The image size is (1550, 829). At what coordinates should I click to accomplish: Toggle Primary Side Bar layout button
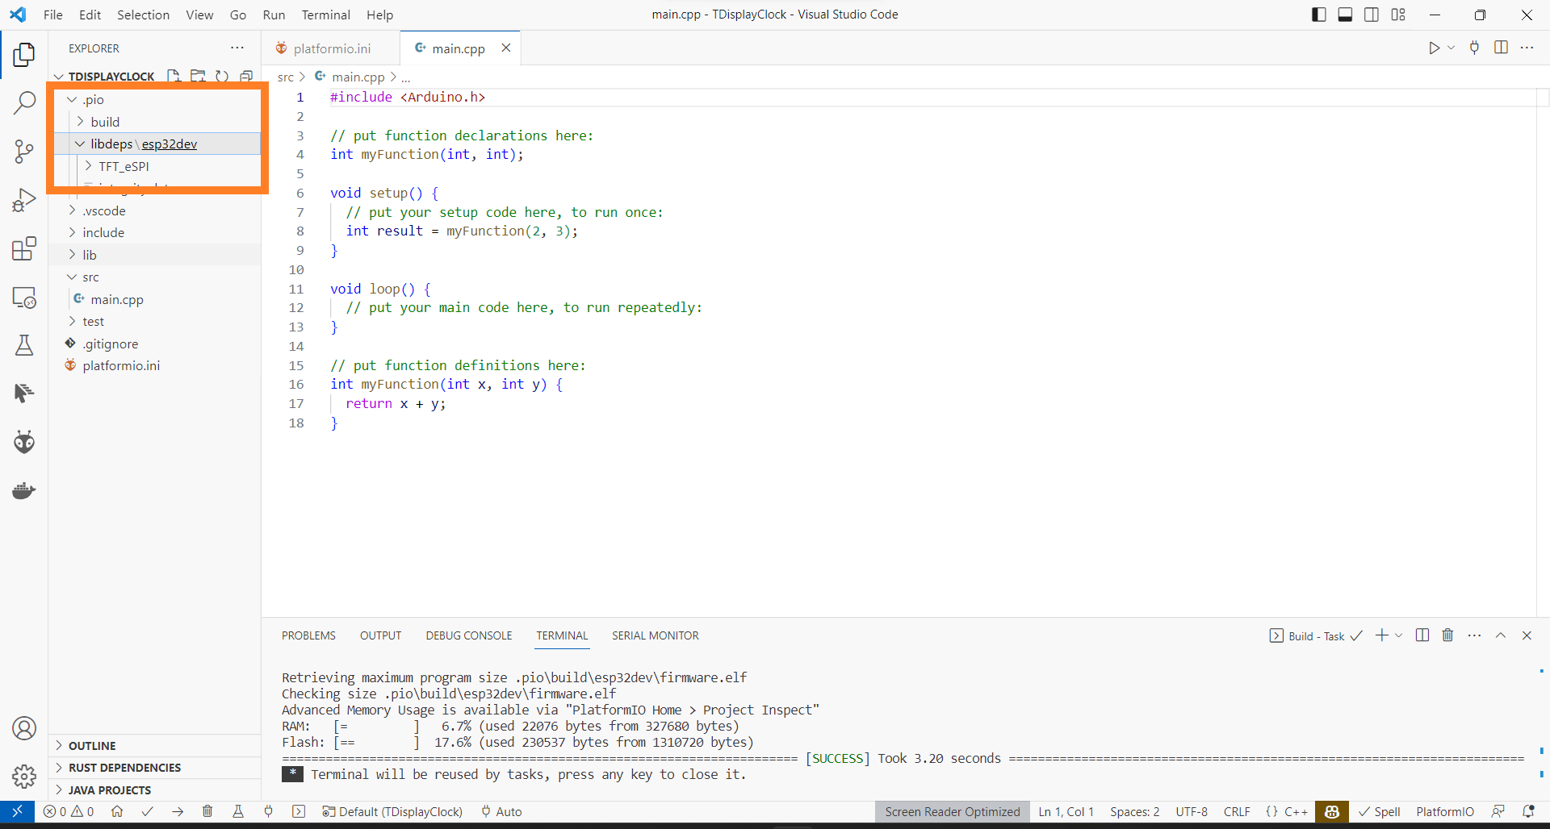pos(1319,15)
